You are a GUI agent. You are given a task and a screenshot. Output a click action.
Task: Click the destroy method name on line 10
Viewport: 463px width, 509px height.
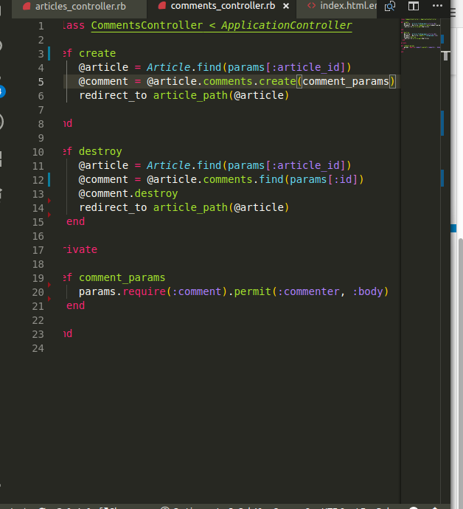[x=100, y=151]
